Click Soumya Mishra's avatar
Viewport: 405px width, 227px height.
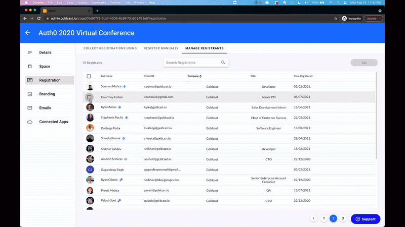pyautogui.click(x=90, y=87)
